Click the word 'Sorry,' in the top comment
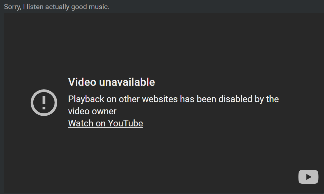The width and height of the screenshot is (324, 194). tap(13, 7)
